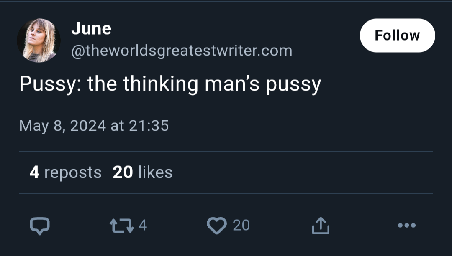Open the three-dot more options menu
The width and height of the screenshot is (452, 256).
tap(407, 225)
